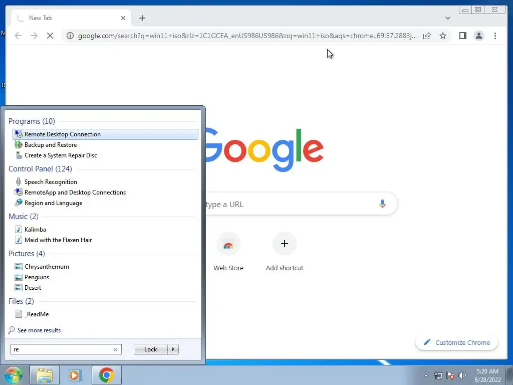Image resolution: width=513 pixels, height=385 pixels.
Task: Open a new tab with plus button
Action: (142, 18)
